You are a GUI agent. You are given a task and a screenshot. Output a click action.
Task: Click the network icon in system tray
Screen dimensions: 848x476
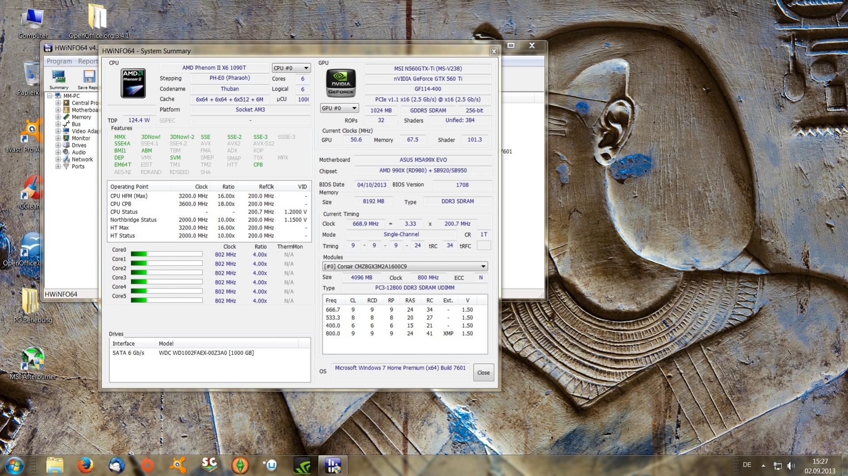pos(778,465)
